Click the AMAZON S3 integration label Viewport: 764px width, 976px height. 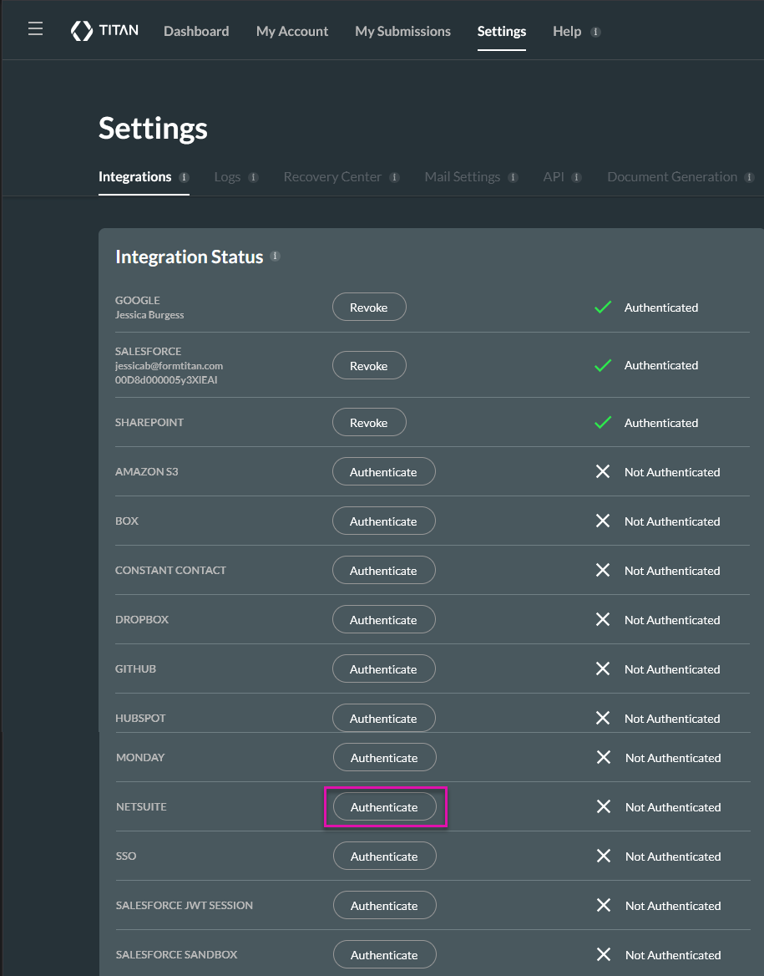(146, 472)
